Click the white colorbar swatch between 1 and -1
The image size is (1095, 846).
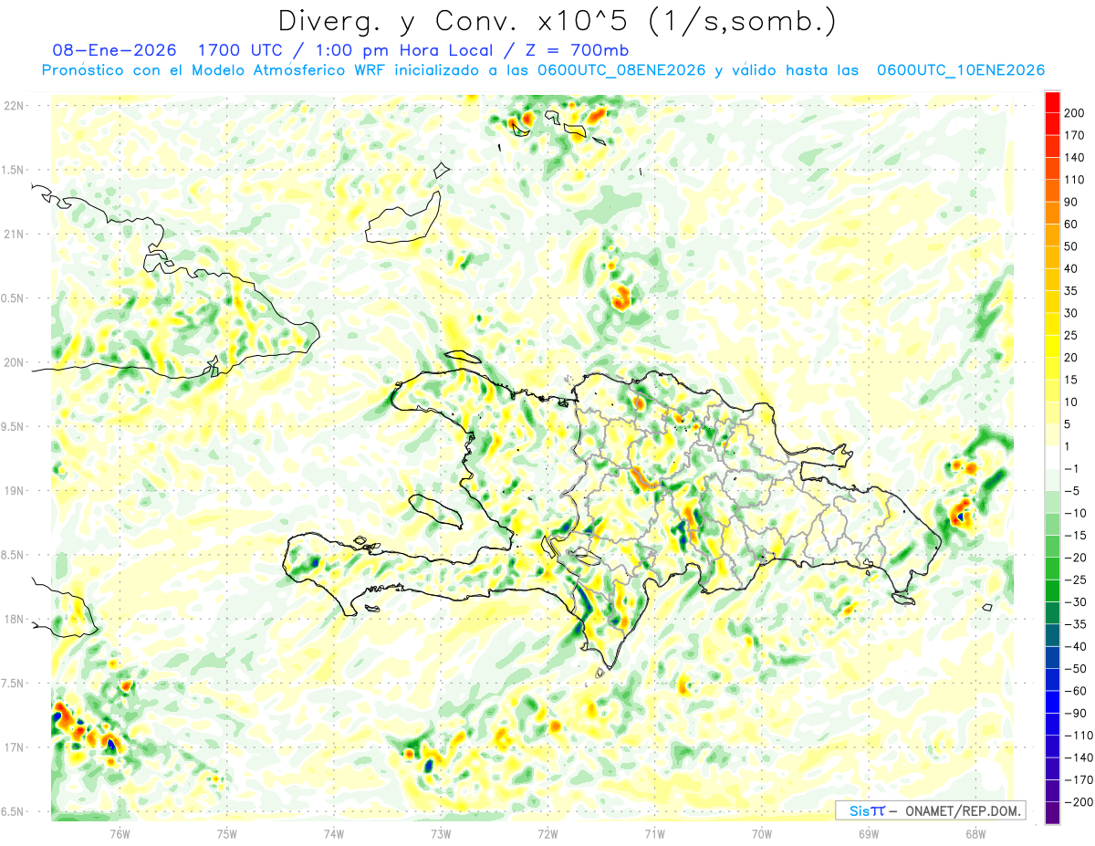1053,457
